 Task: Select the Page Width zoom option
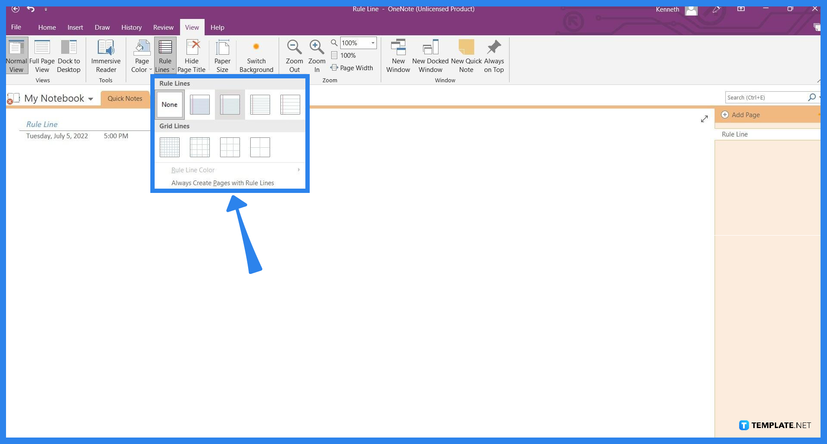point(352,68)
